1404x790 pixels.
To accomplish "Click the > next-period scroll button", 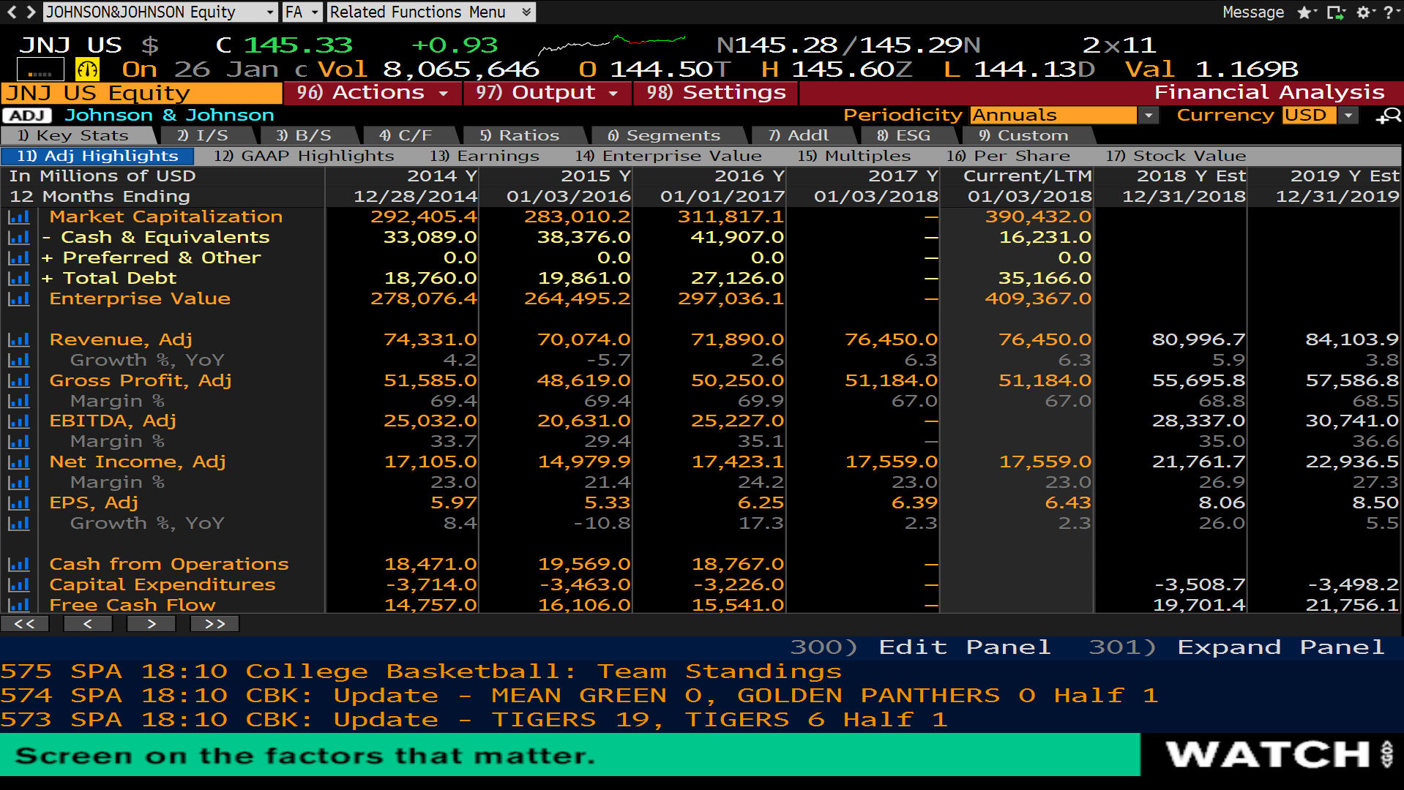I will pos(152,624).
